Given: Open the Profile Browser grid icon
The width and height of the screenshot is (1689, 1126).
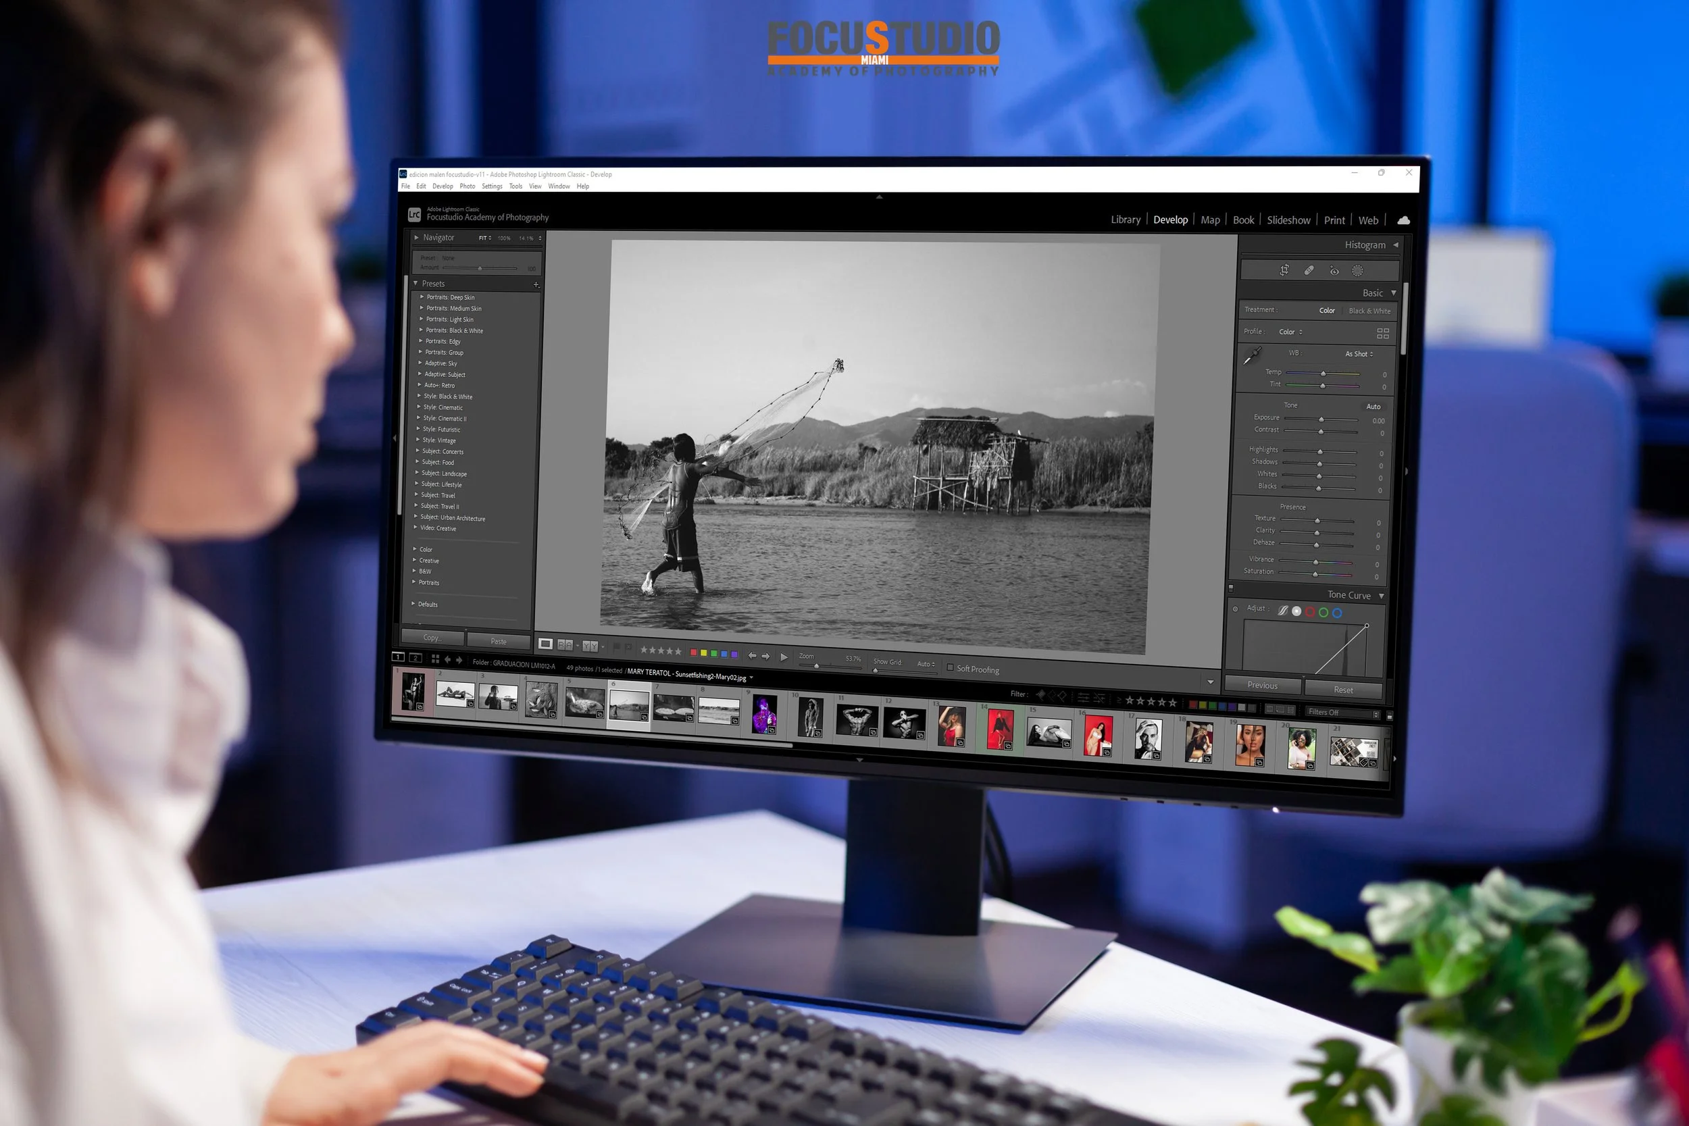Looking at the screenshot, I should click(1382, 333).
